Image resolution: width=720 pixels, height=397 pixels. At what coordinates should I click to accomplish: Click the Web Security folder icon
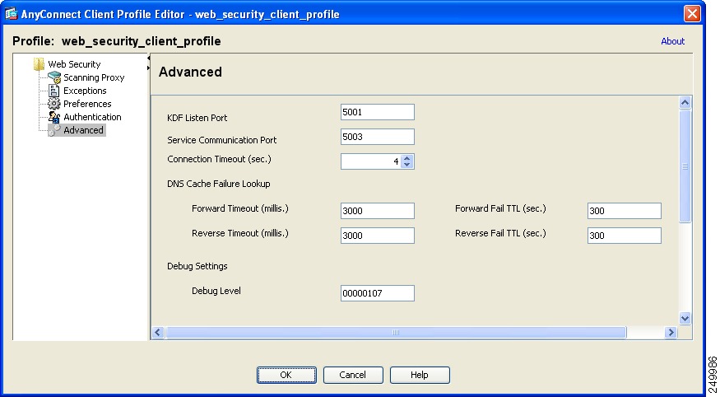coord(39,64)
